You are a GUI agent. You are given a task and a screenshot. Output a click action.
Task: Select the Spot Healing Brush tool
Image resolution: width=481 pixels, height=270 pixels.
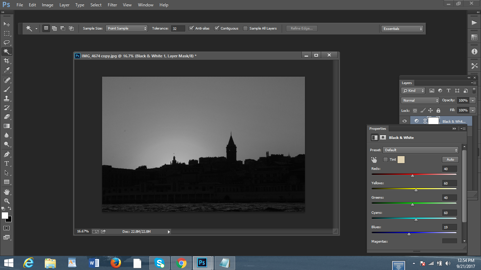7,80
